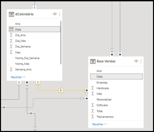Click the yellow highlighted cardinality 1 marker

coord(38,83)
